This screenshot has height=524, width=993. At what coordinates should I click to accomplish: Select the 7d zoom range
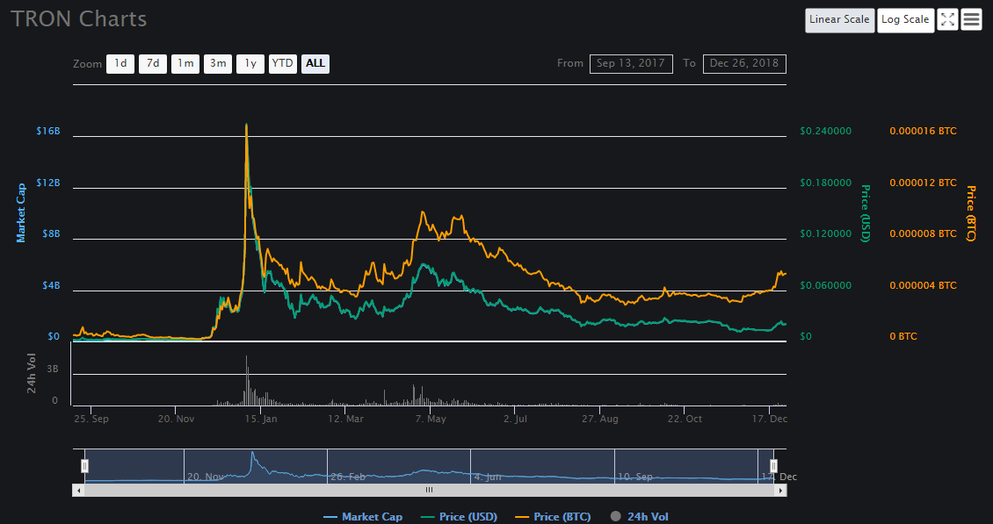[x=153, y=63]
